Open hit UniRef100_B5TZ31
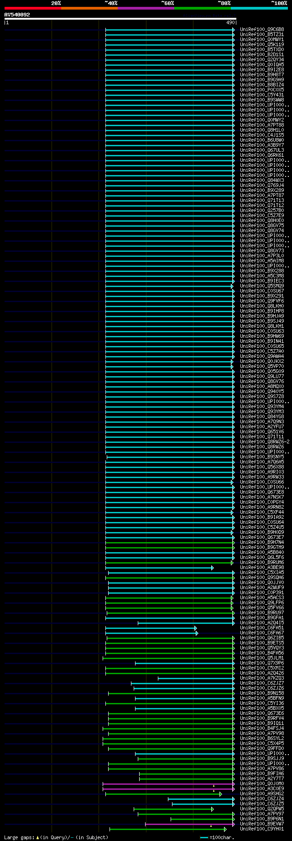 (x=262, y=34)
